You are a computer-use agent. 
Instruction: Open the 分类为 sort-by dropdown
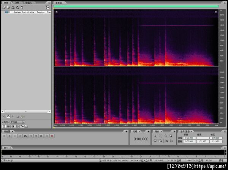tap(17, 122)
